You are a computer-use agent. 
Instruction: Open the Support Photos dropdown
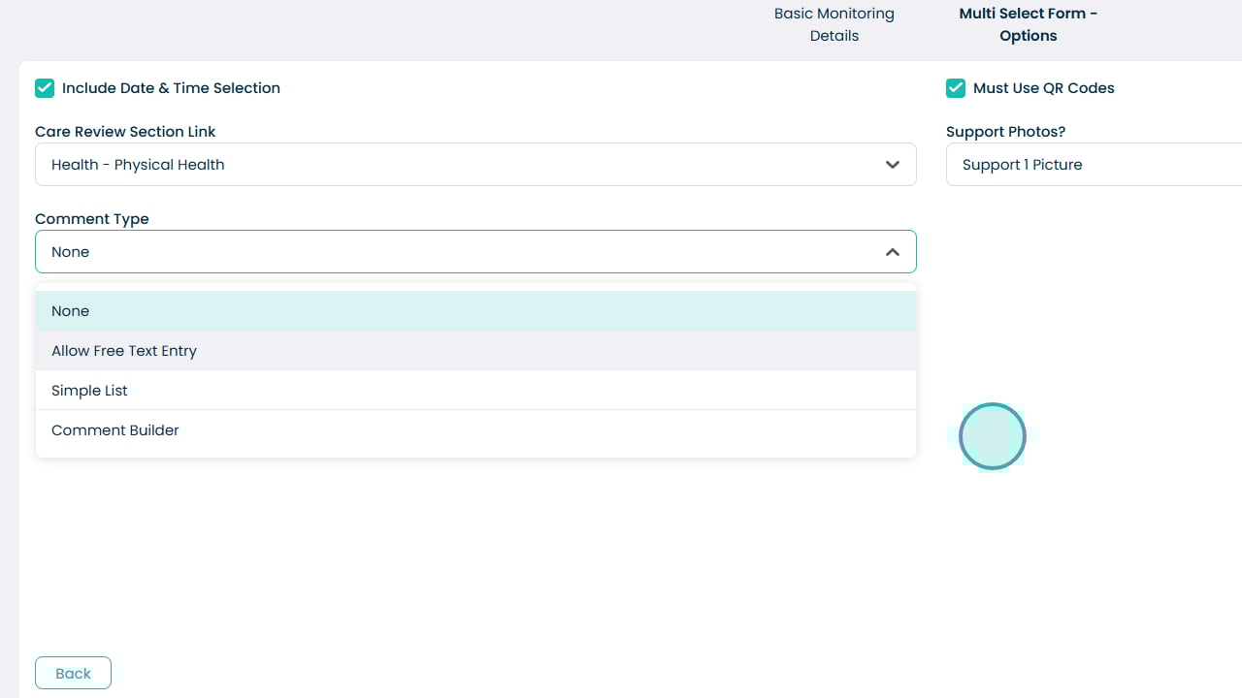click(x=1087, y=165)
